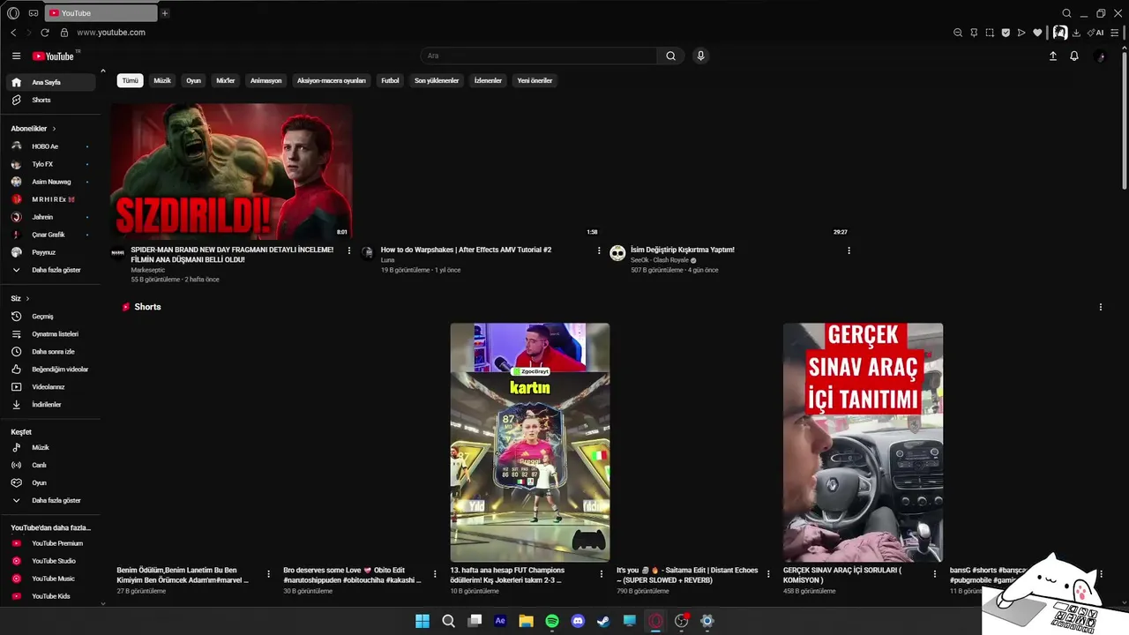Go to Ana Sayfa in the sidebar
Screen dimensions: 1129x635
(x=51, y=82)
